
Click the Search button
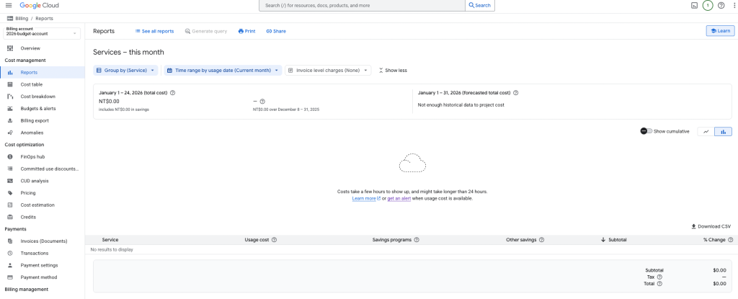479,5
